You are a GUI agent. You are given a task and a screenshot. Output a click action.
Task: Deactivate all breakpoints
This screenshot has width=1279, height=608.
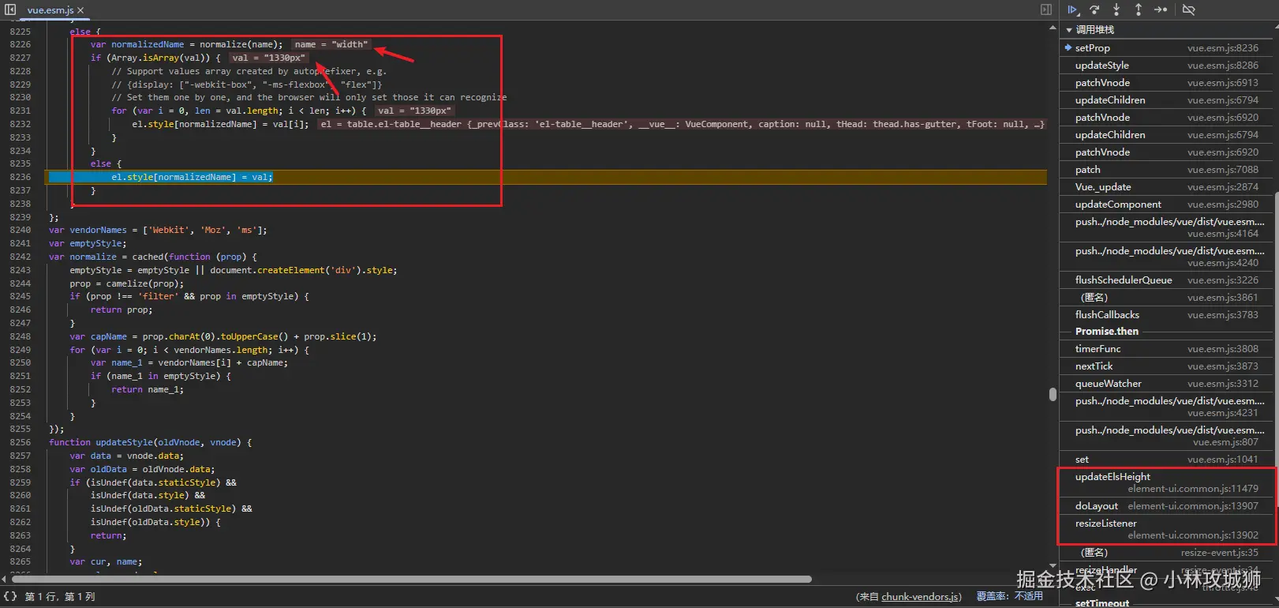(1189, 9)
